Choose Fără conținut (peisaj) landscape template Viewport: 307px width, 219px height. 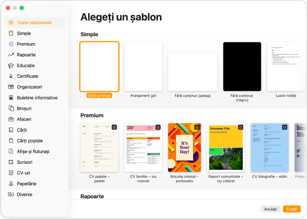(x=193, y=72)
